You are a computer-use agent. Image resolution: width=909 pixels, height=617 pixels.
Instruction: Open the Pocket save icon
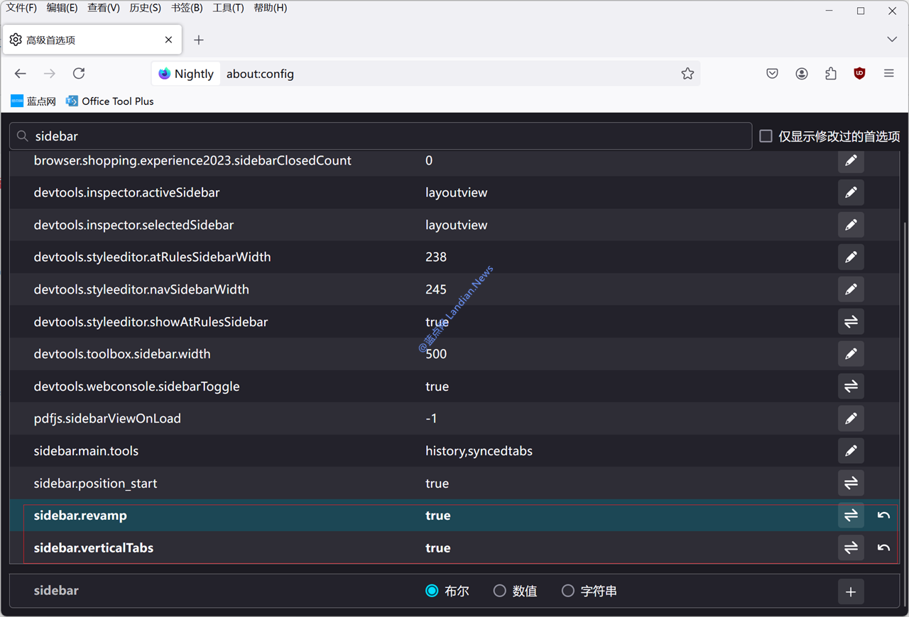click(x=772, y=74)
